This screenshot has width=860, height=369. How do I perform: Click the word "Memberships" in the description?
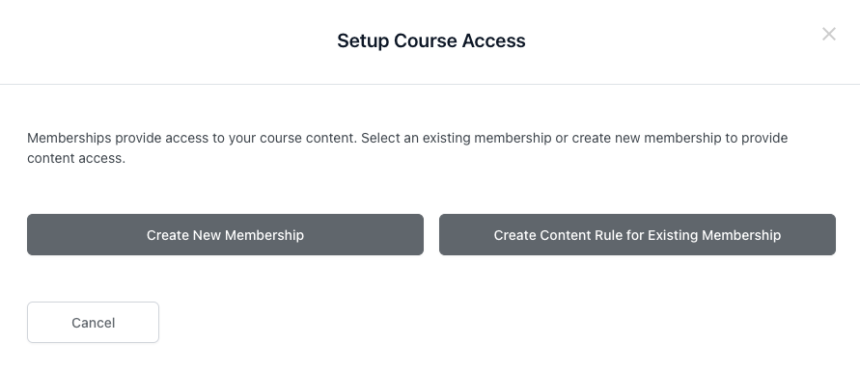point(69,138)
